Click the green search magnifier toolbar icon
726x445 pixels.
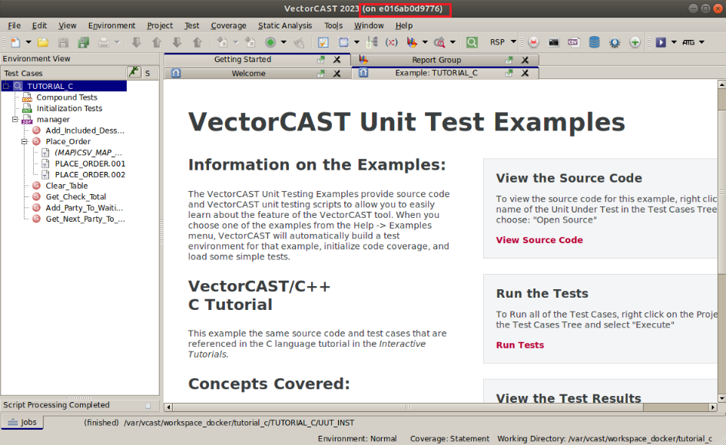(472, 42)
